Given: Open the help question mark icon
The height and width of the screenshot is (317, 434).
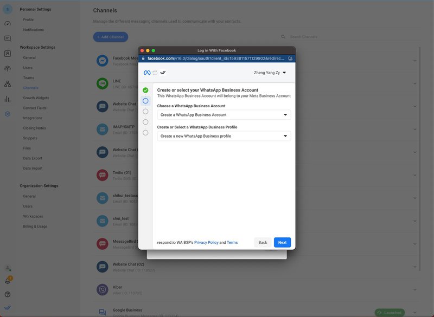Looking at the screenshot, I should tap(8, 294).
